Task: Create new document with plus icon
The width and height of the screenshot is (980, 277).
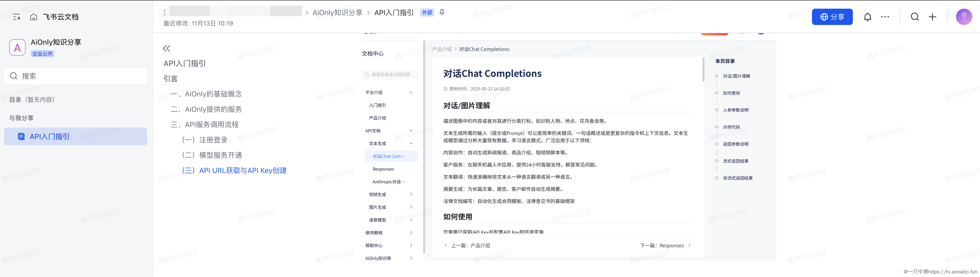Action: coord(933,17)
